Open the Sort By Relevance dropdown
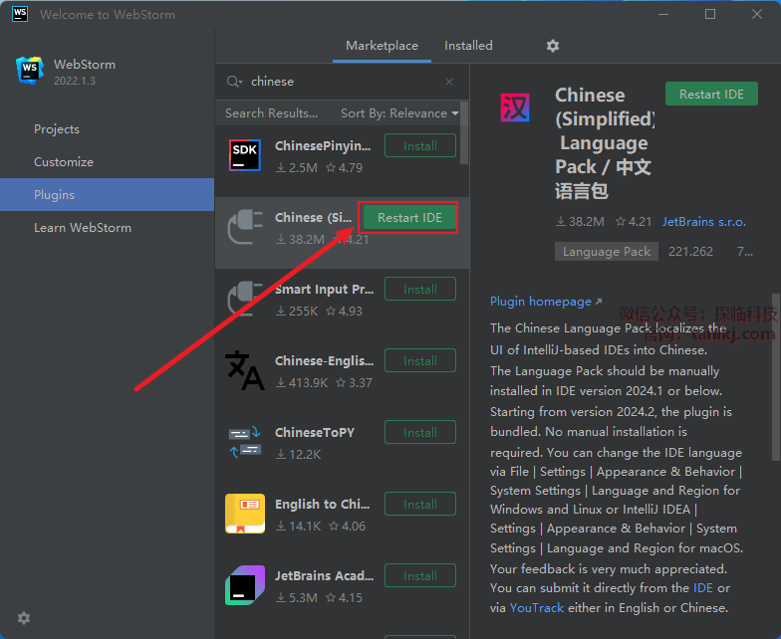 point(399,113)
